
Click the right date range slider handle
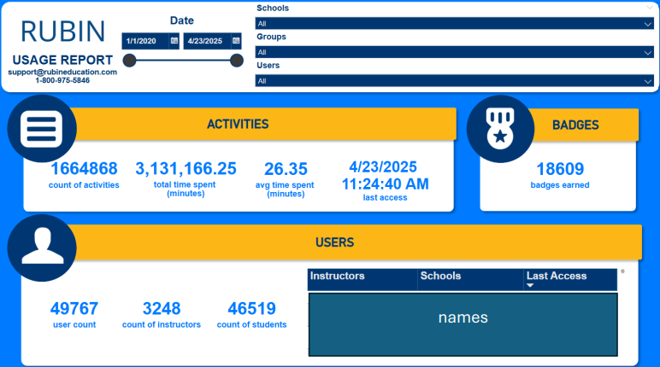[237, 61]
